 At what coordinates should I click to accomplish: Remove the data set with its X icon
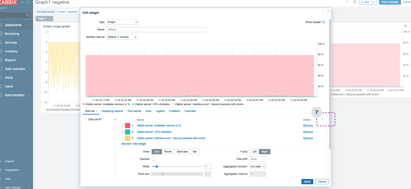pyautogui.click(x=322, y=119)
